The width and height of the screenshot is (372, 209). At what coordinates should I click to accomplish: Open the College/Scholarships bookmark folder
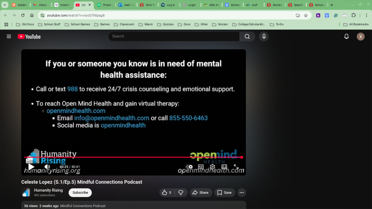[x=249, y=24]
